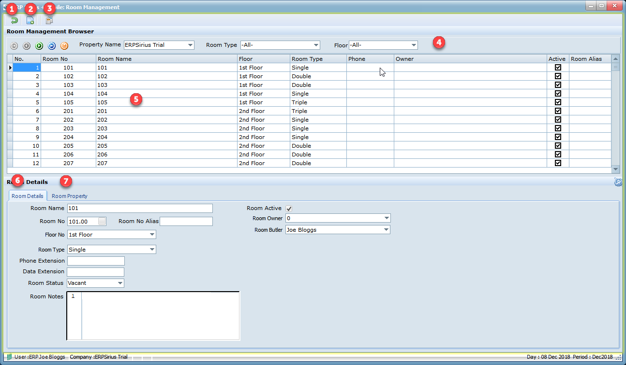Click the blue last record icon
Viewport: 626px width, 365px height.
pyautogui.click(x=52, y=45)
